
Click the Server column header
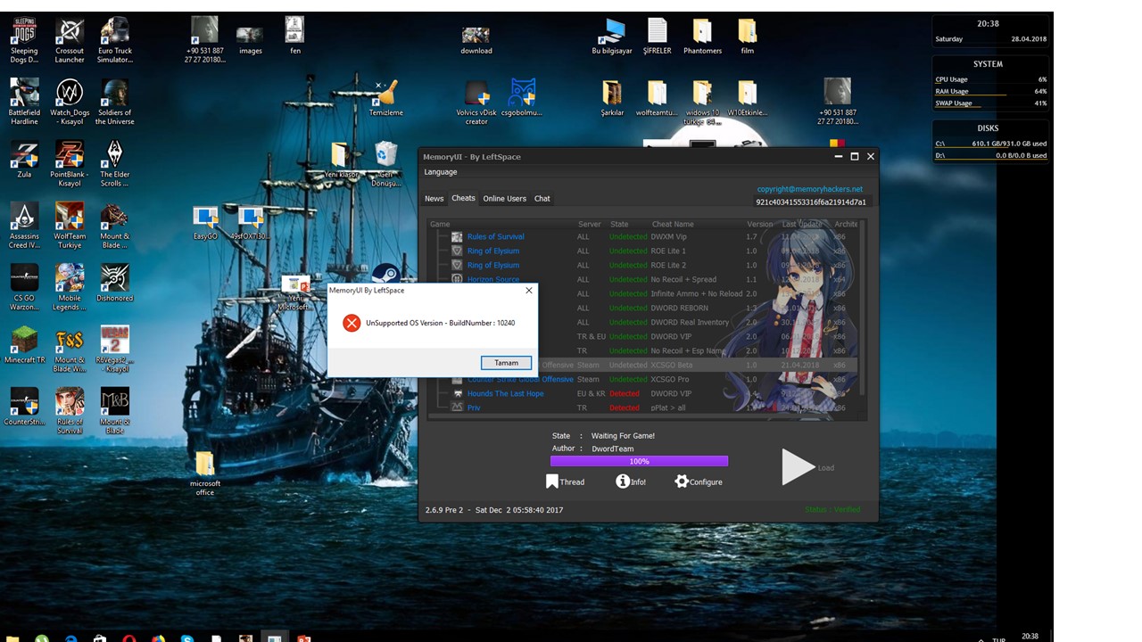point(590,225)
